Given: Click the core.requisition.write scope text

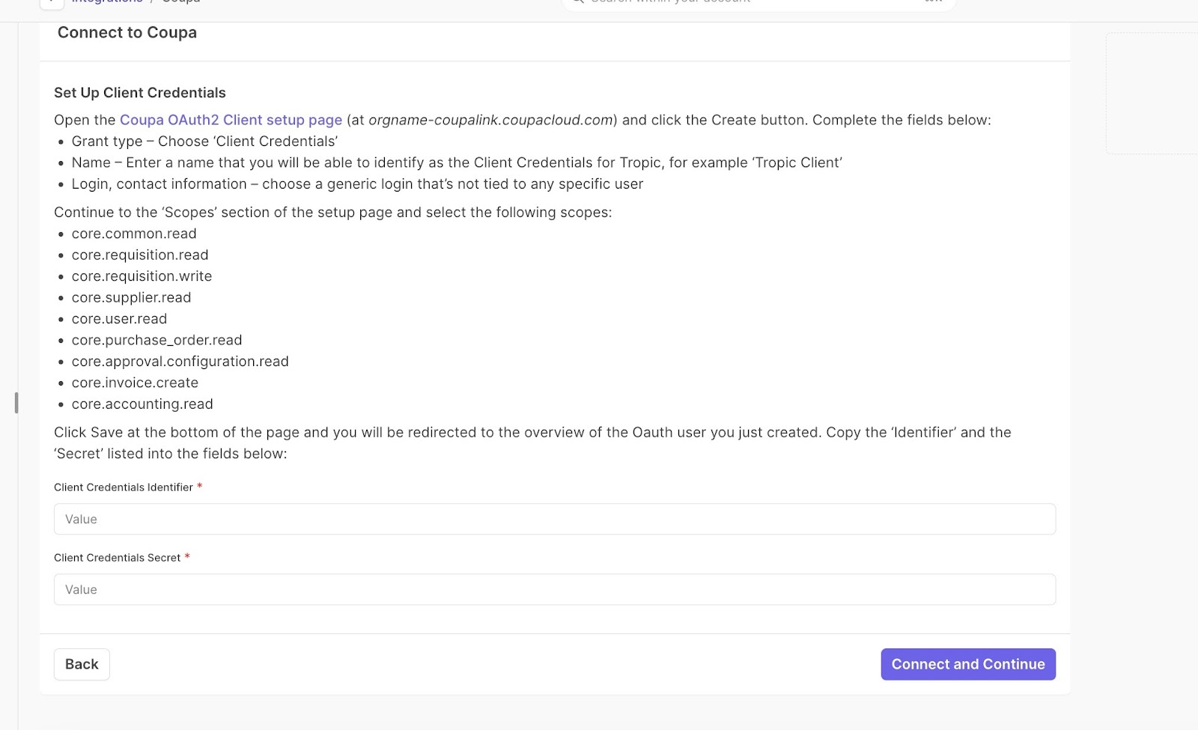Looking at the screenshot, I should (x=142, y=276).
